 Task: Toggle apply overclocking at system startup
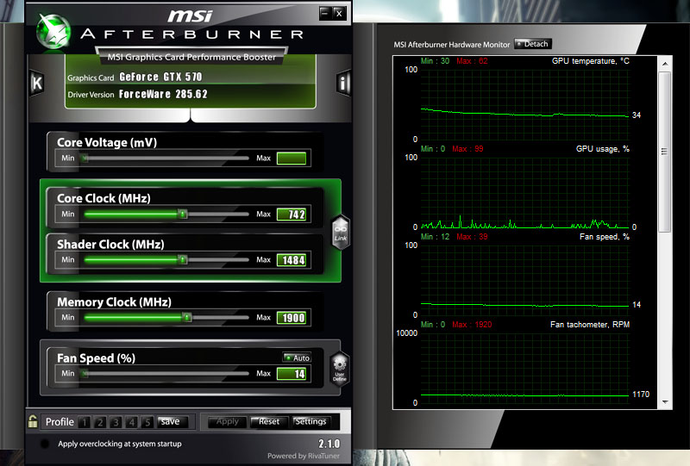point(45,444)
